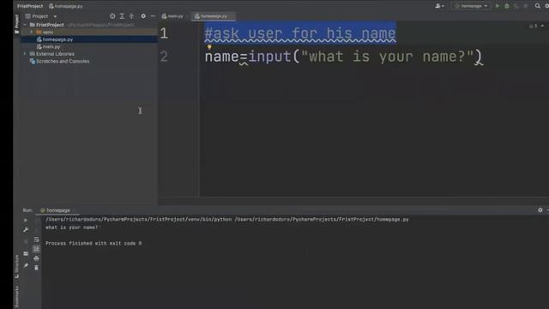Click the 'what is your name?' console output

click(x=72, y=227)
